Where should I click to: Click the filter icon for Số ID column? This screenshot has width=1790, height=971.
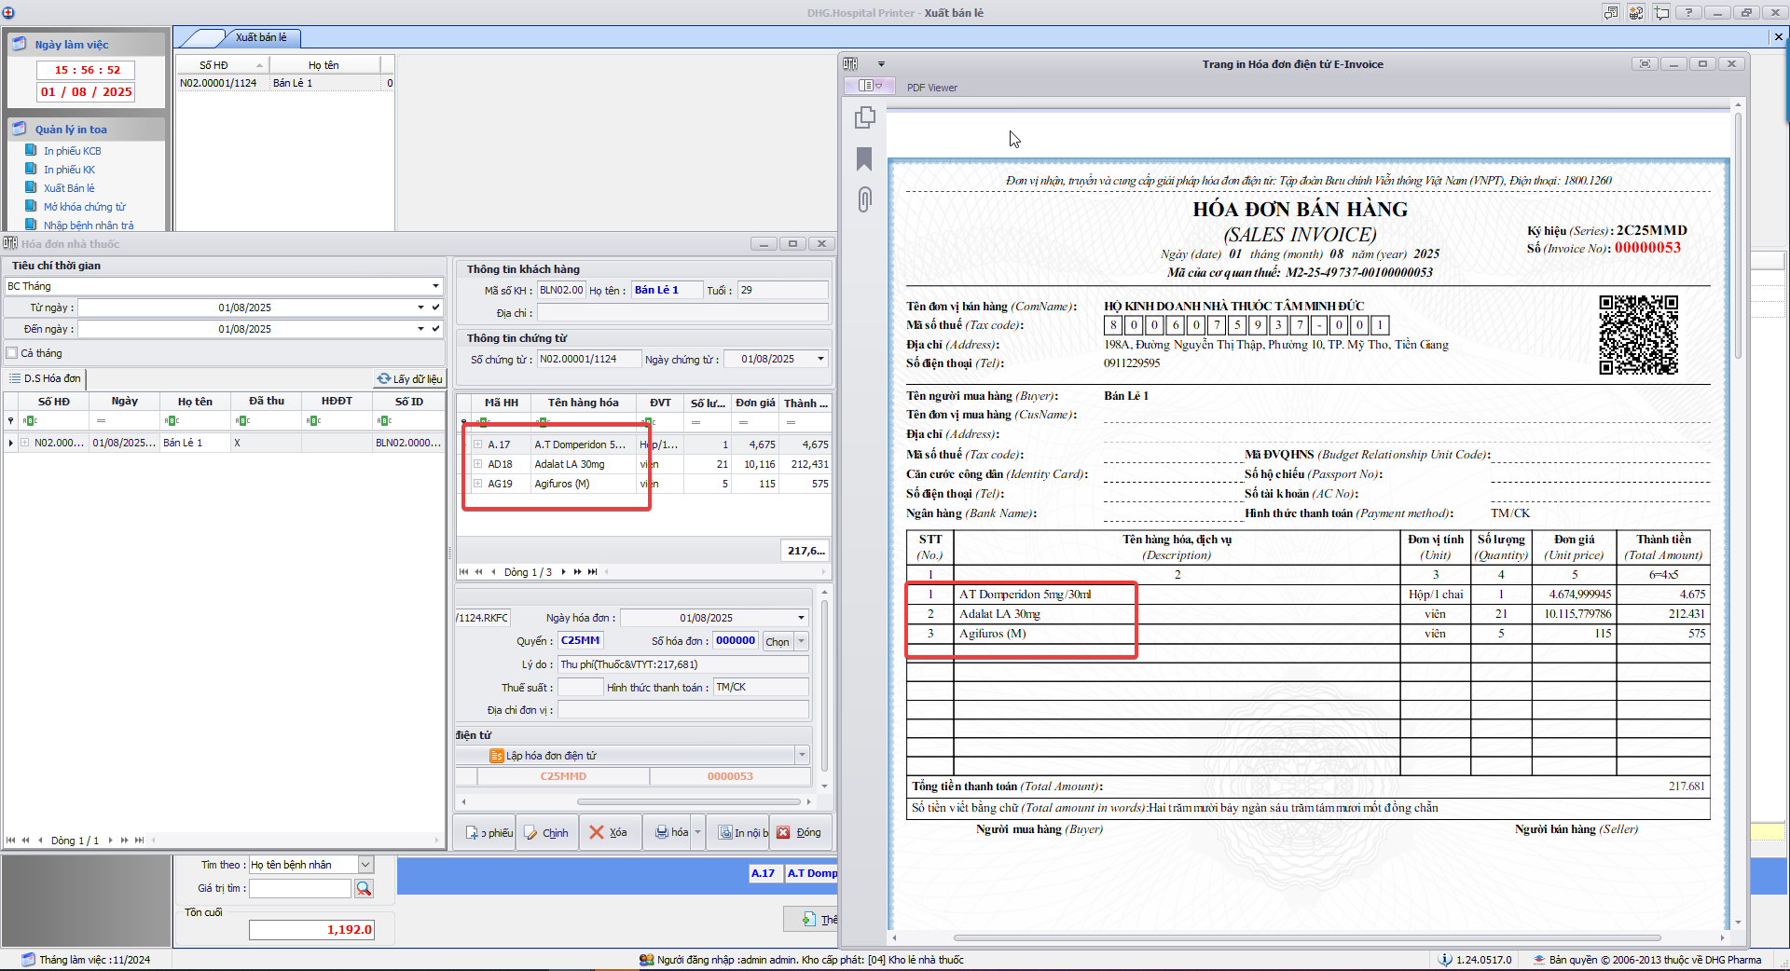tap(384, 421)
